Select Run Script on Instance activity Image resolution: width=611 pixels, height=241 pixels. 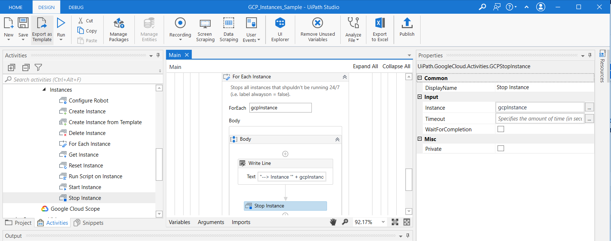[x=95, y=176]
